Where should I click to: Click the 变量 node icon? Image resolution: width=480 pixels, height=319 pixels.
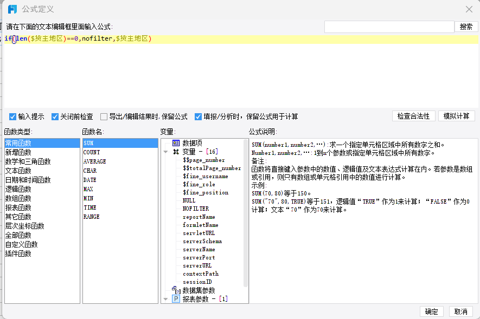click(x=176, y=152)
